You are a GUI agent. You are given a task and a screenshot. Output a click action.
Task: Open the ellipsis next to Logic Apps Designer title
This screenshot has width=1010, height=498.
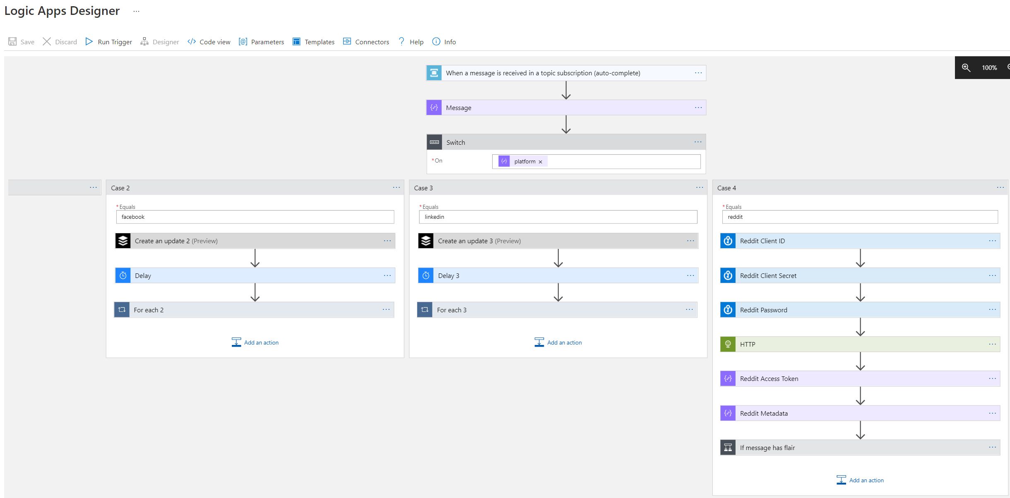point(136,11)
